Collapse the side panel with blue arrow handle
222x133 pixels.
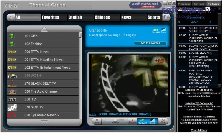(175, 66)
